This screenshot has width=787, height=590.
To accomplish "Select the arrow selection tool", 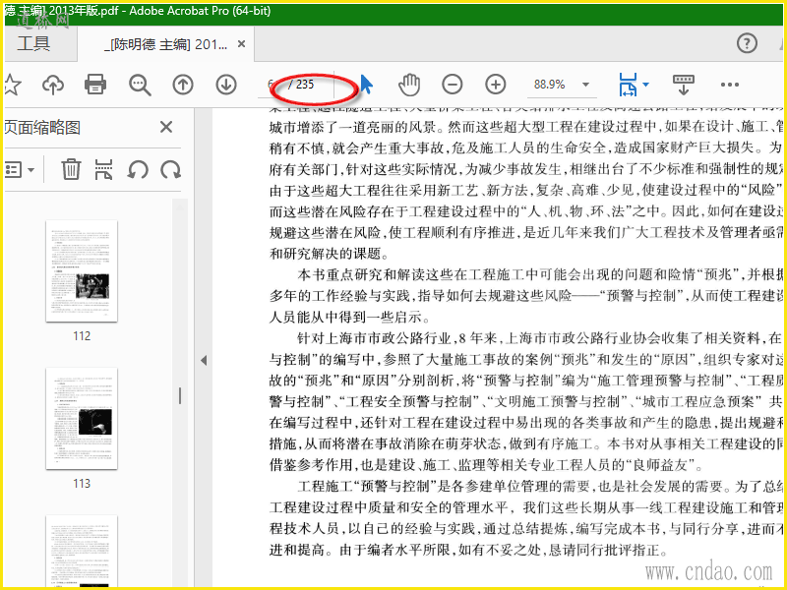I will 366,85.
